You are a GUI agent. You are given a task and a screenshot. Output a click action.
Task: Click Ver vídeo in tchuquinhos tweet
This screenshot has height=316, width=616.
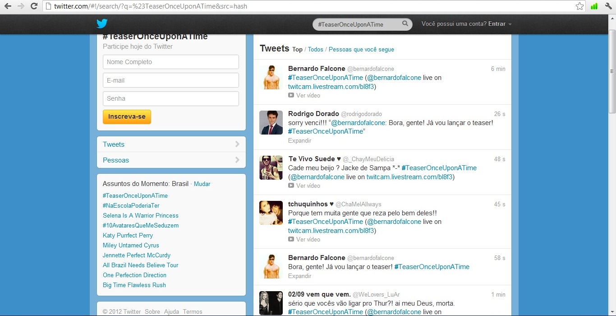pos(308,239)
